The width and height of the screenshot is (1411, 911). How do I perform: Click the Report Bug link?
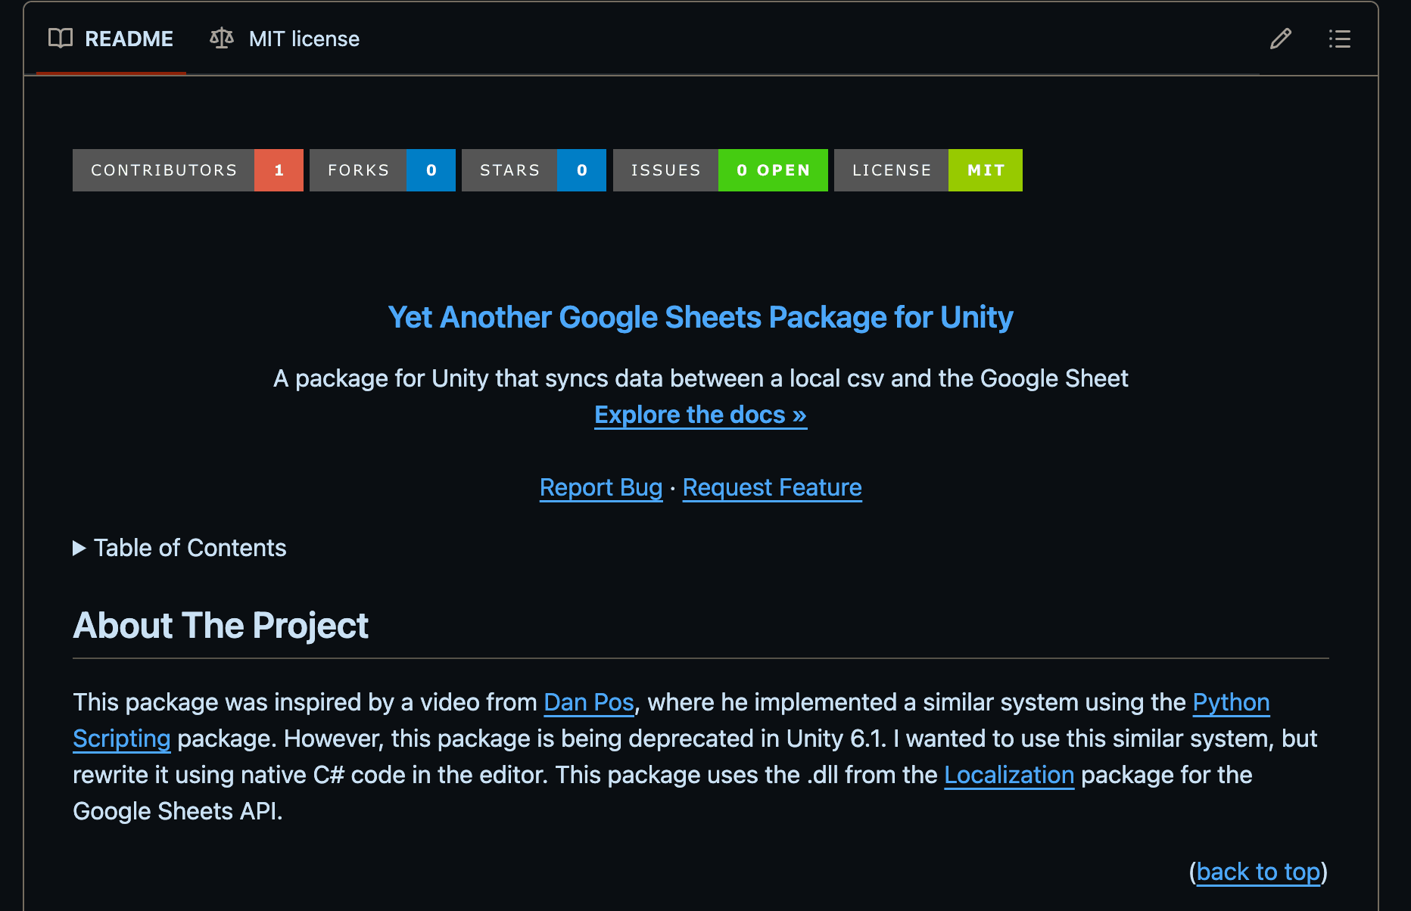pos(600,487)
